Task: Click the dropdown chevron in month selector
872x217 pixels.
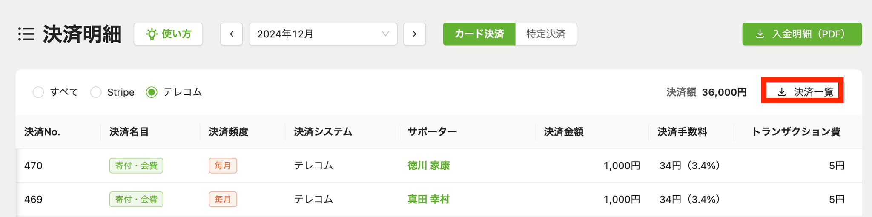Action: point(385,34)
